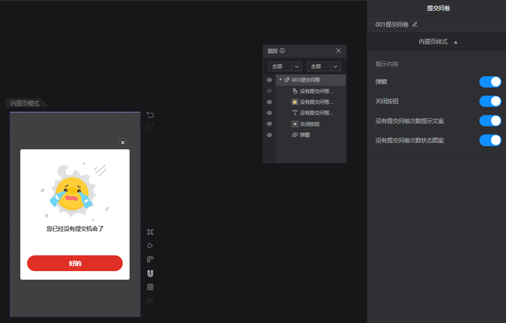Toggle eye of the text layer row

pos(269,113)
